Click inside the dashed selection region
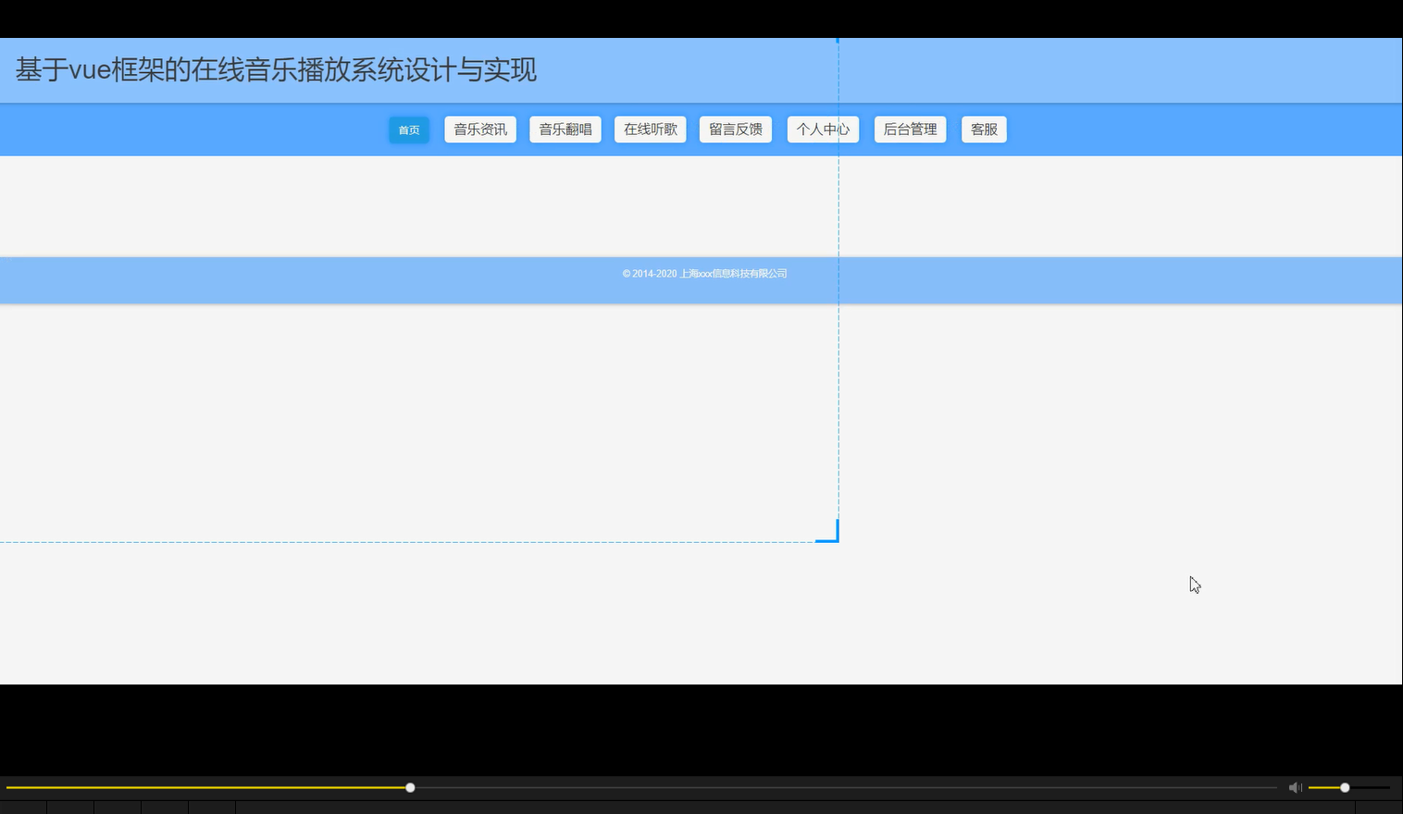Screen dimensions: 1403x814 point(416,416)
